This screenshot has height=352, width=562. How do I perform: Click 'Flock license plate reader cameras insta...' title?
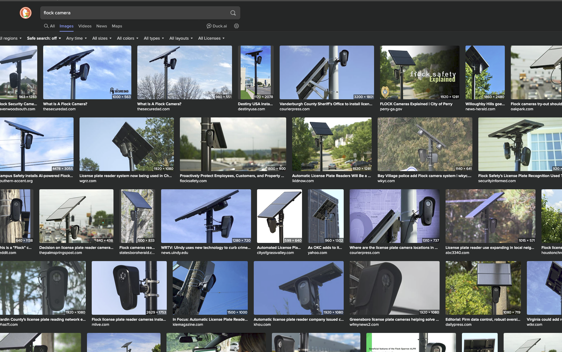point(129,320)
